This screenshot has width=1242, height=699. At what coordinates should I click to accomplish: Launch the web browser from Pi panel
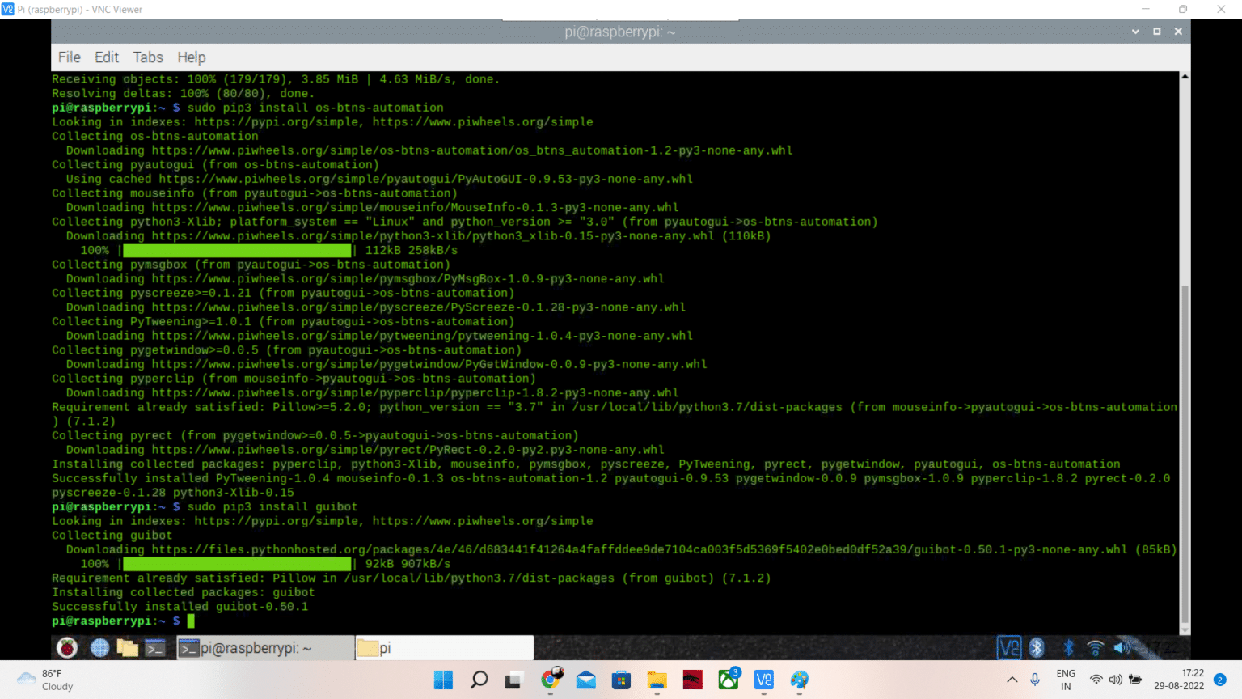coord(99,647)
